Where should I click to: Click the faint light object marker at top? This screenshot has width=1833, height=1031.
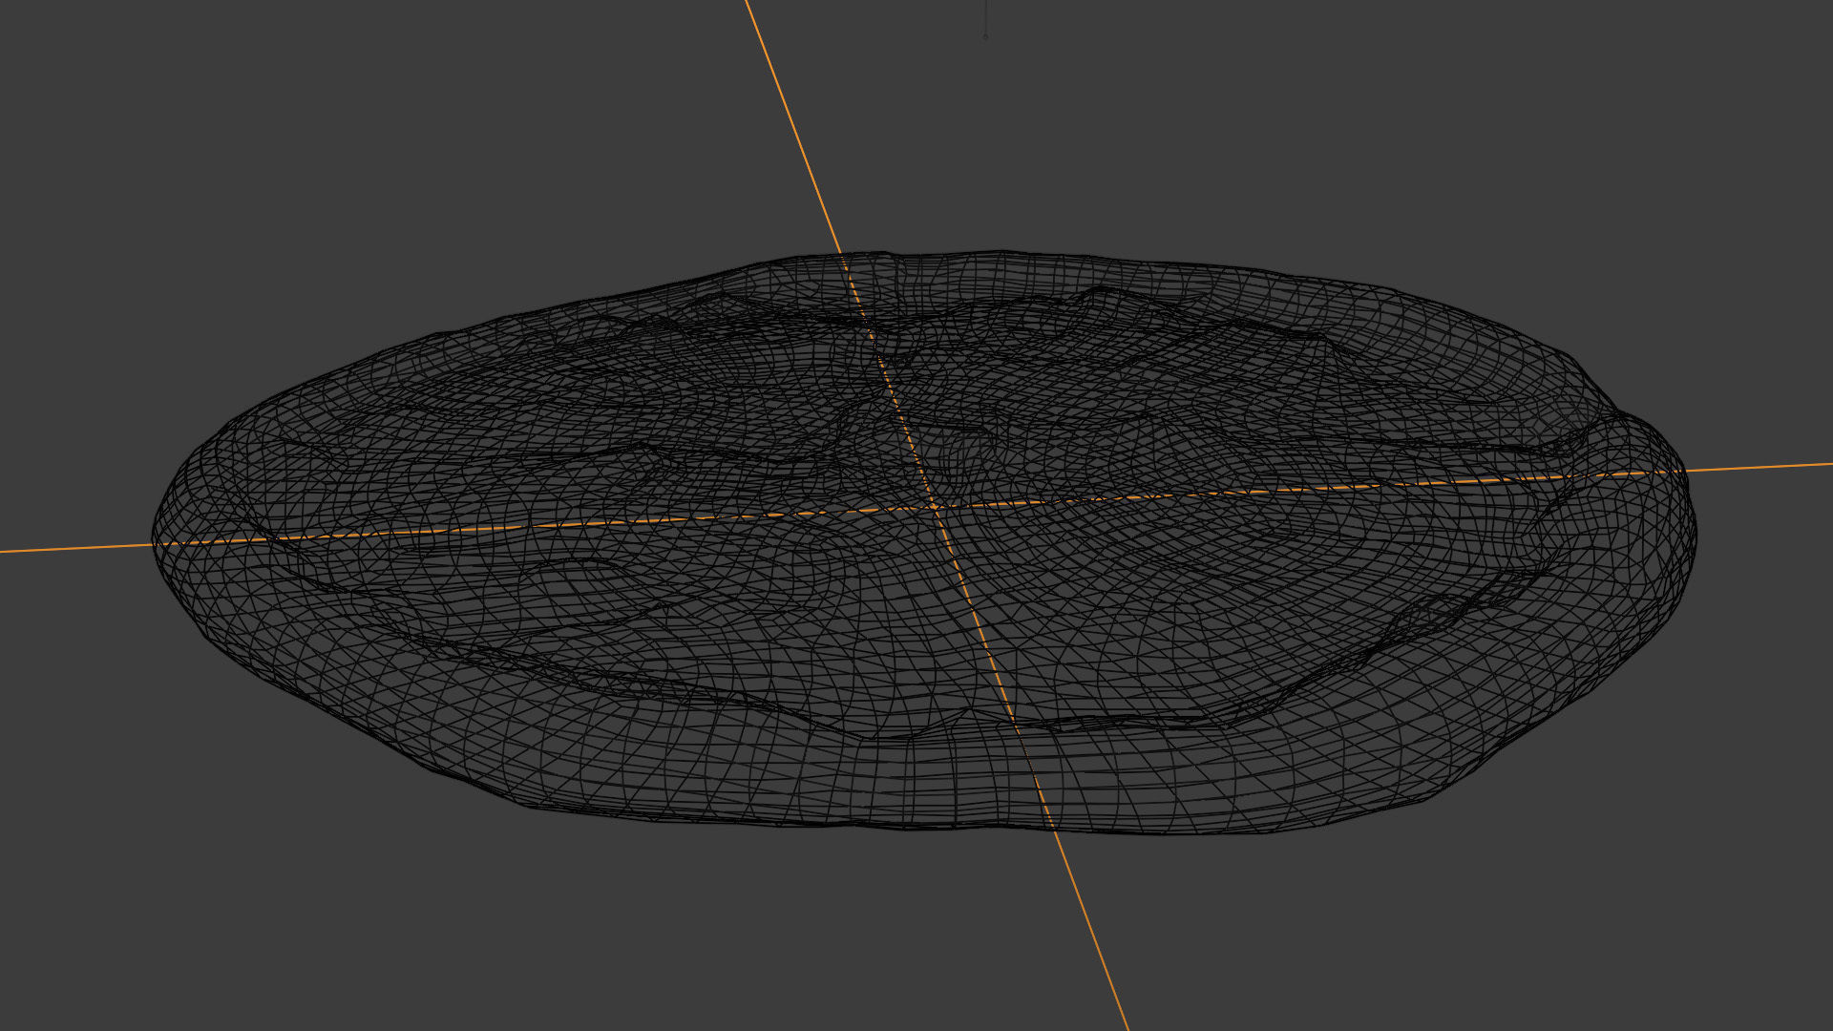pos(985,36)
